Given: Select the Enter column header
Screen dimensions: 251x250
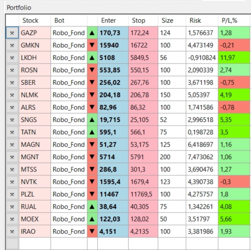Looking at the screenshot, I should coord(109,20).
